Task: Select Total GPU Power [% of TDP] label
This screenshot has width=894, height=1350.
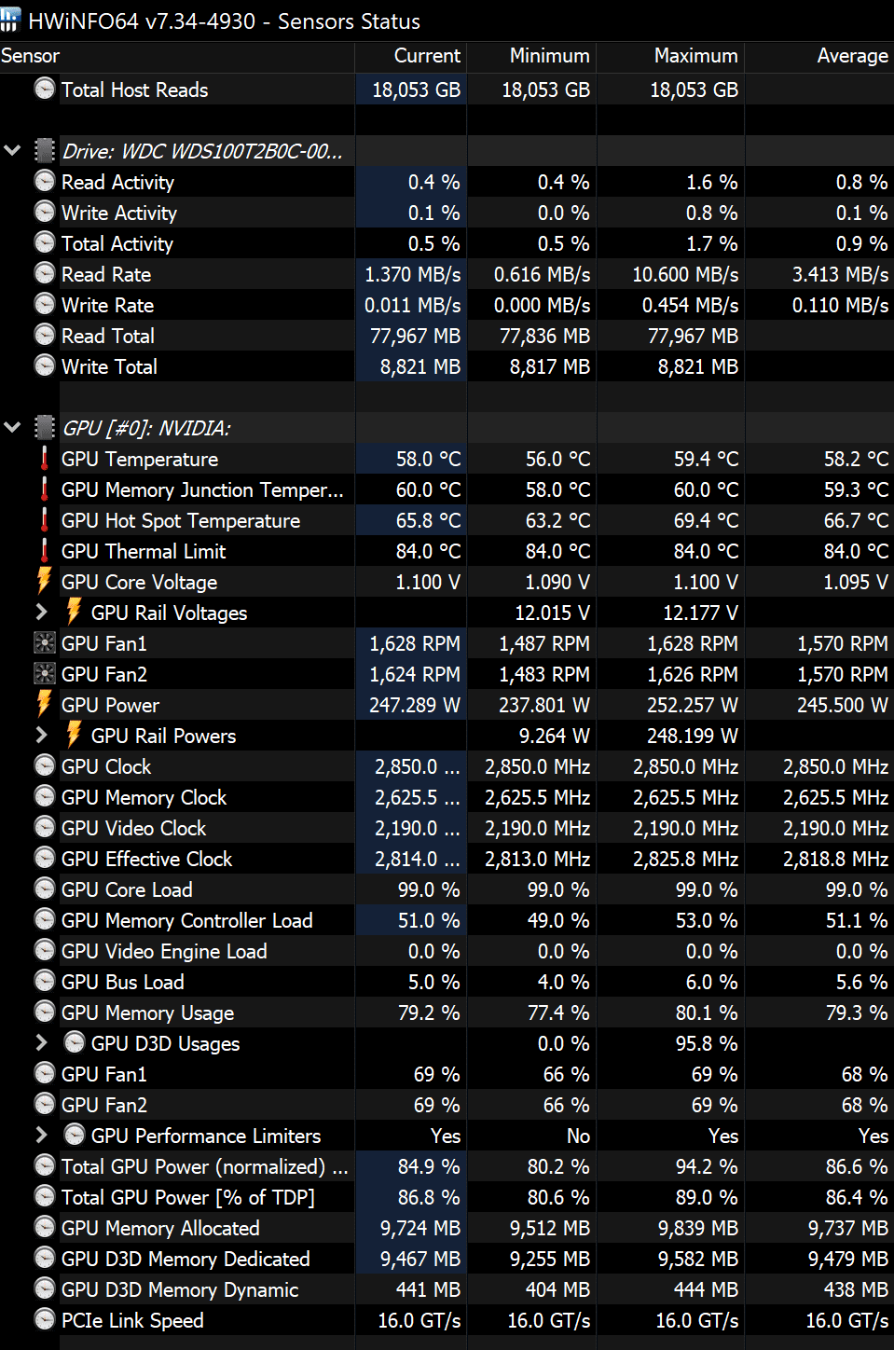Action: [188, 1197]
